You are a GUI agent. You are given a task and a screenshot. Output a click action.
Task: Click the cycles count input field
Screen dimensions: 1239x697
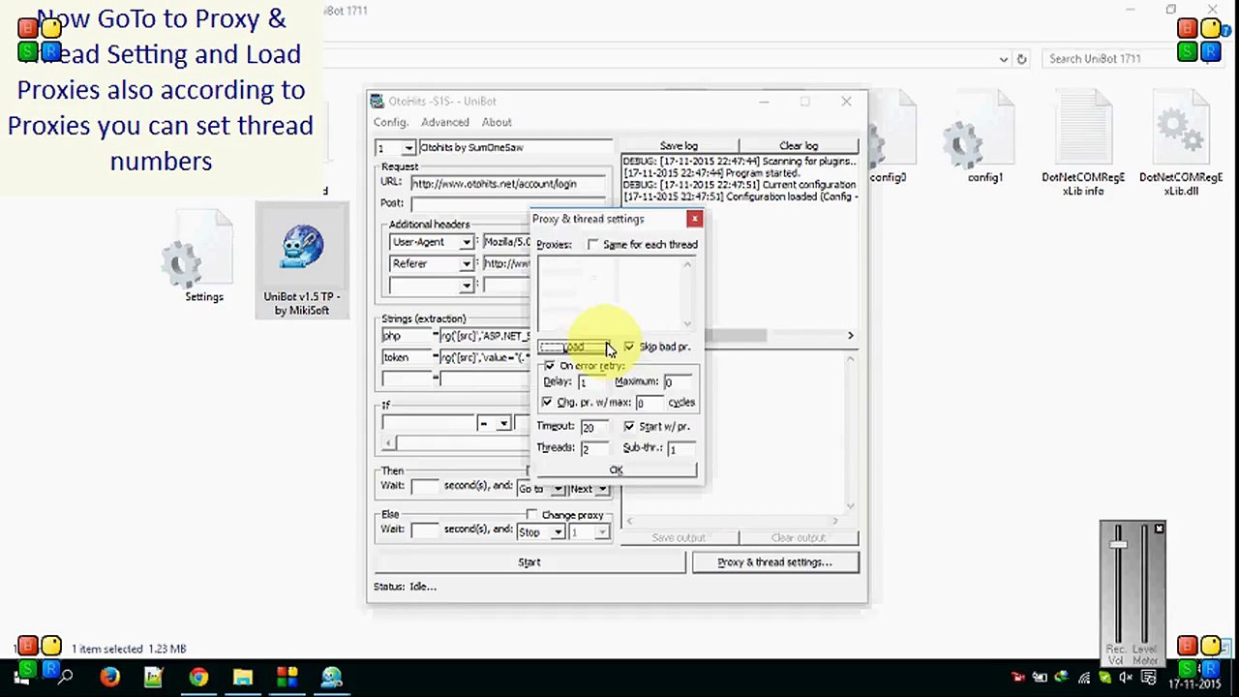point(649,403)
